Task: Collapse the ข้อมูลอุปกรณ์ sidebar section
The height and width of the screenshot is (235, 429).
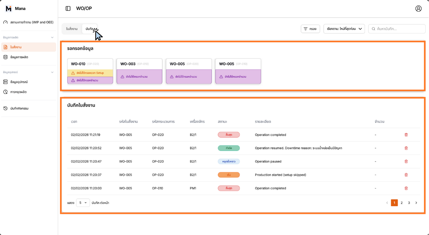Action: point(52,72)
